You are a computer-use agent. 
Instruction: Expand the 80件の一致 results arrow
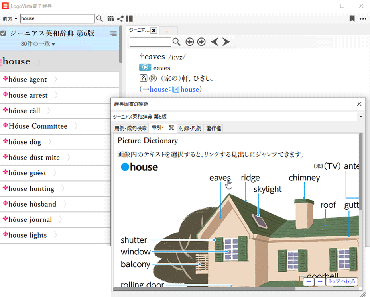pyautogui.click(x=53, y=44)
